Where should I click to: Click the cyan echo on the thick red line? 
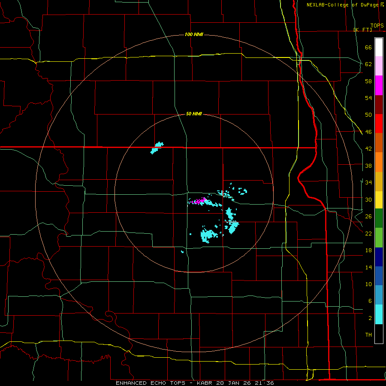coord(157,148)
